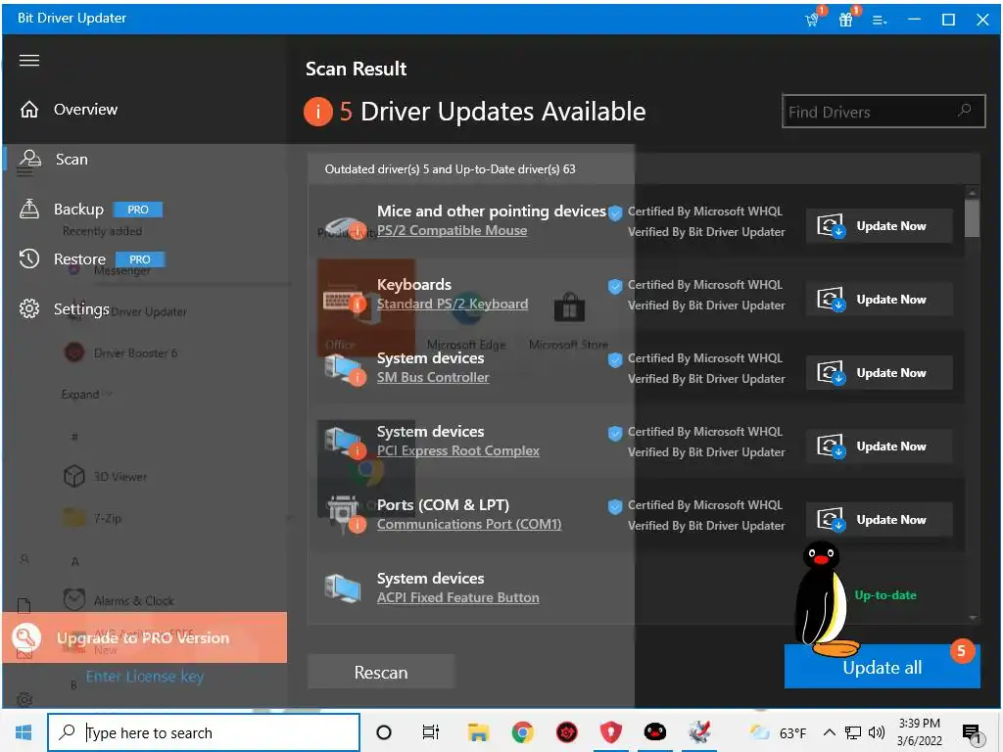Click the COM port device icon
This screenshot has height=752, width=1003.
click(x=345, y=514)
